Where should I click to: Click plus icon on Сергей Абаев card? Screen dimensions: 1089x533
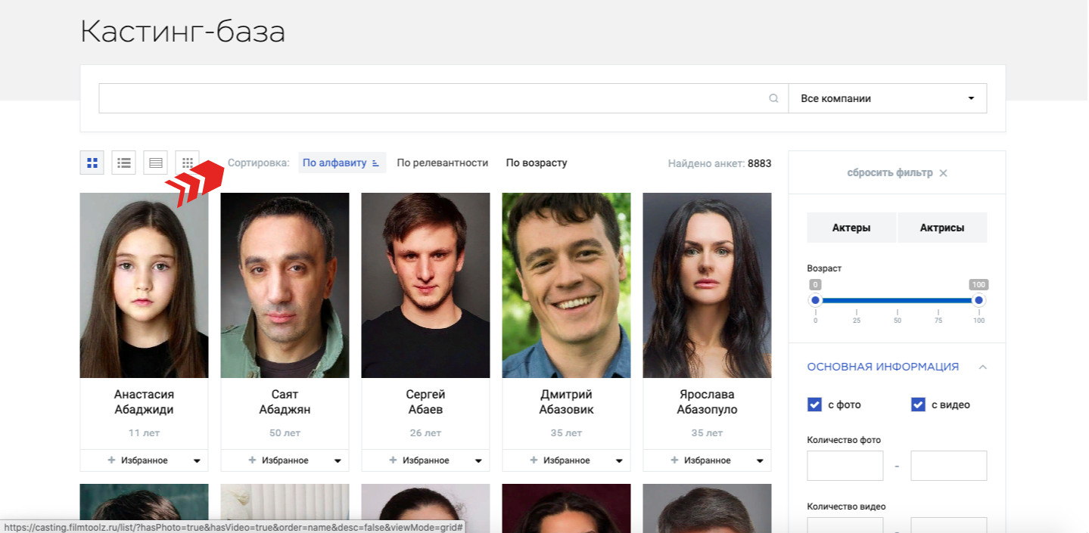point(393,460)
